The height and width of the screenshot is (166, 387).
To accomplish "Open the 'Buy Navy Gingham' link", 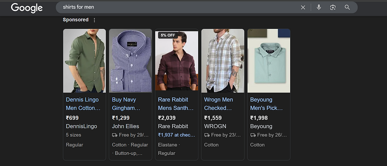I will click(x=126, y=104).
